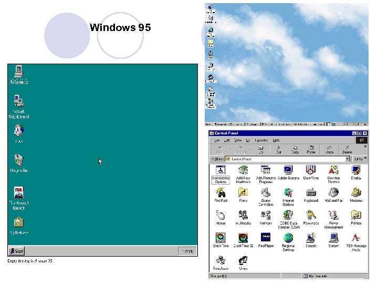The image size is (378, 284).
Task: Open Desktop Themes applet
Action: 334,174
